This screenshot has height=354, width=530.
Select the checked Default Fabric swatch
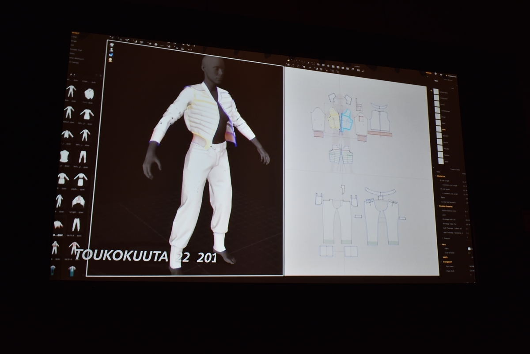point(436,92)
